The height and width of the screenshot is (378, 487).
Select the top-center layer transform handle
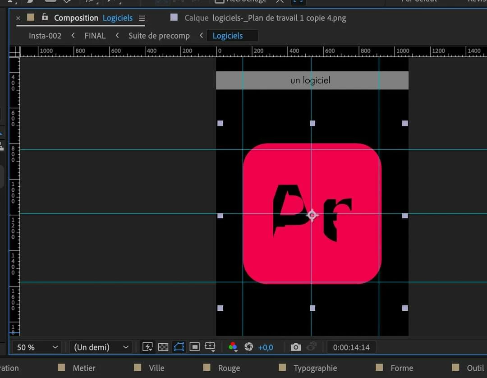(x=312, y=124)
